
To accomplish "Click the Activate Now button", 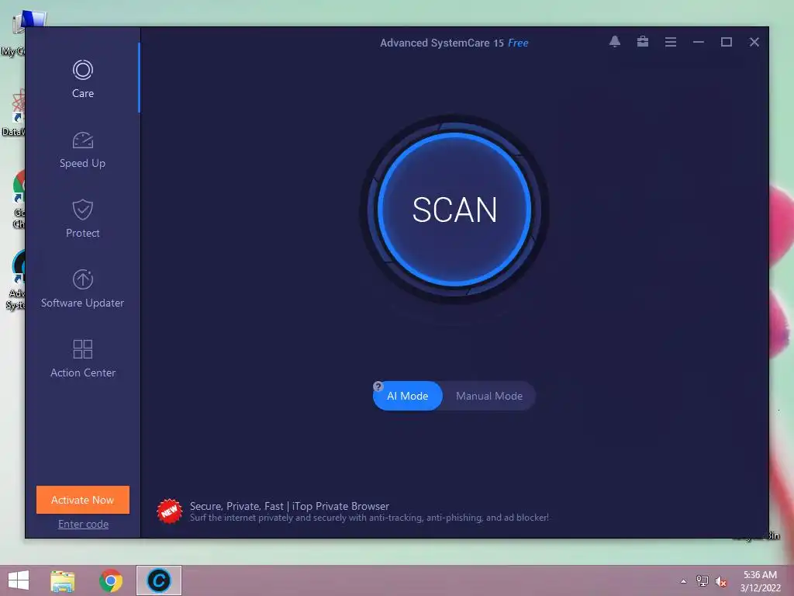I will pos(82,500).
